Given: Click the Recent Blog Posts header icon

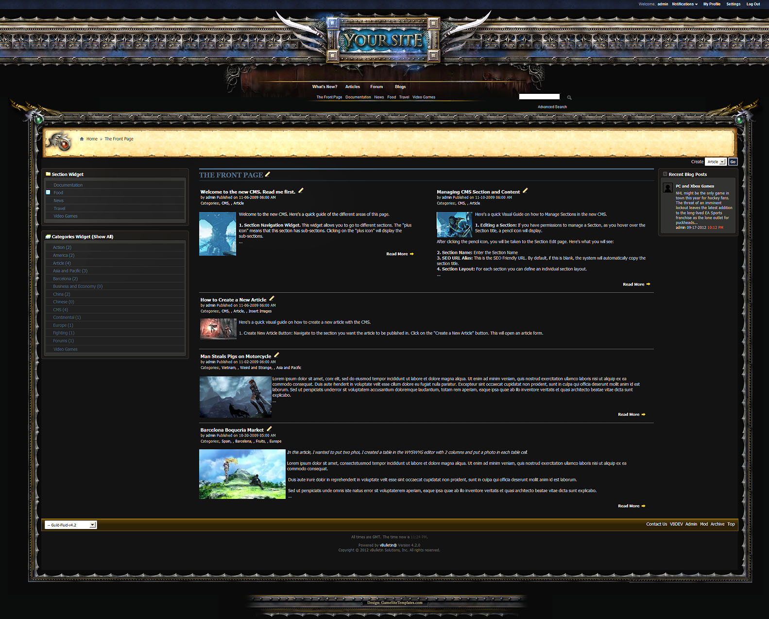Looking at the screenshot, I should pos(665,174).
